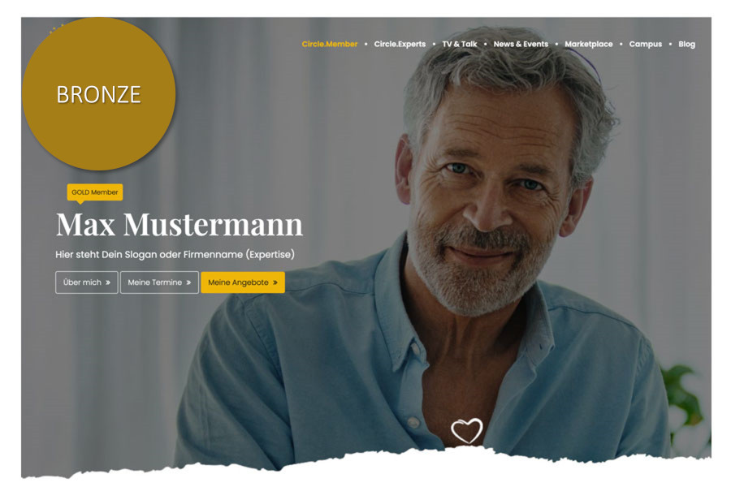This screenshot has height=487, width=731.
Task: Visit the Marketplace link
Action: point(589,44)
